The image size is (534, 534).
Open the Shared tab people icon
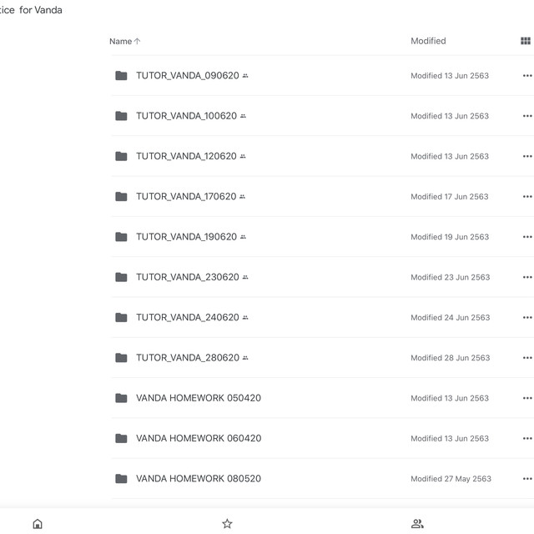coord(417,523)
